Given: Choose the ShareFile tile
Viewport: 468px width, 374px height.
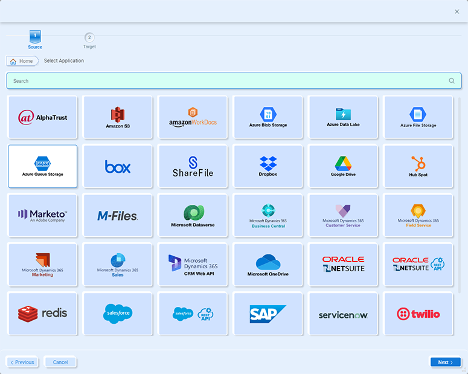Looking at the screenshot, I should [x=193, y=166].
